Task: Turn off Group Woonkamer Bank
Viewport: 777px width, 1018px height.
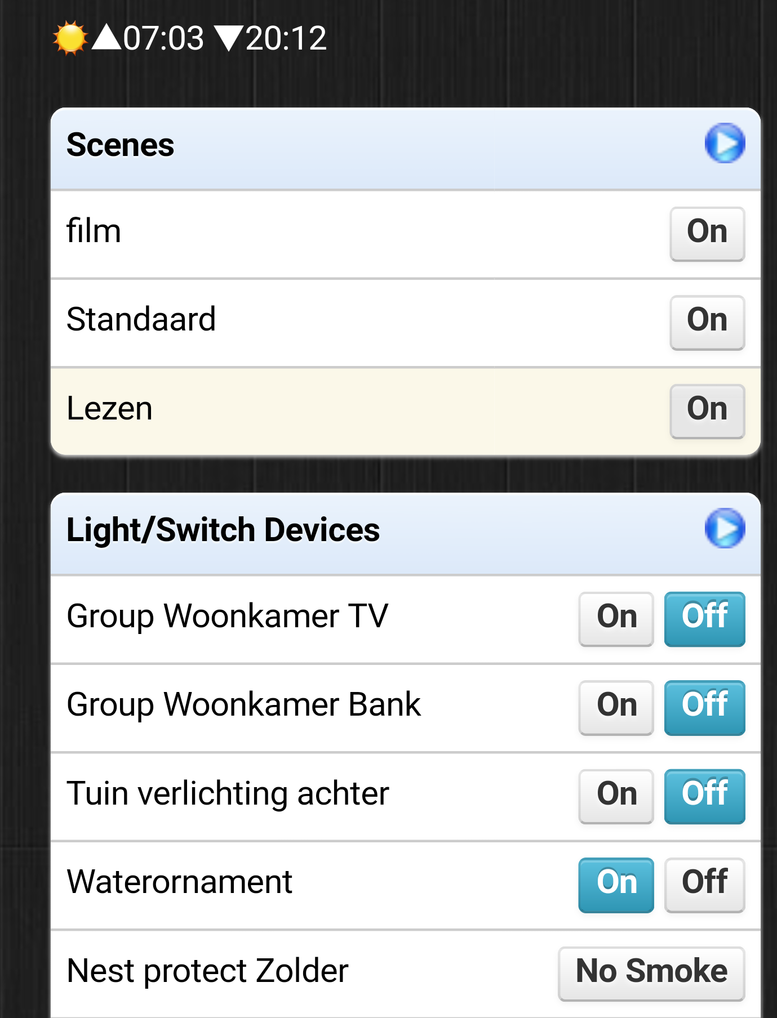Action: pos(704,708)
